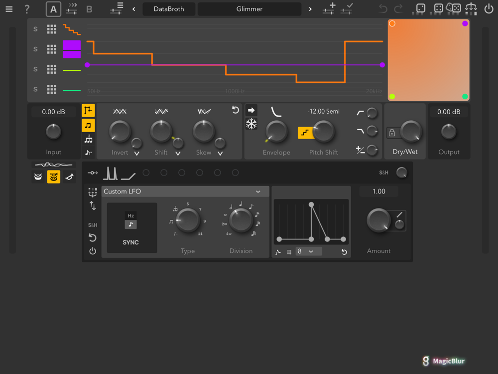Select the first drum-face mode icon

38,177
